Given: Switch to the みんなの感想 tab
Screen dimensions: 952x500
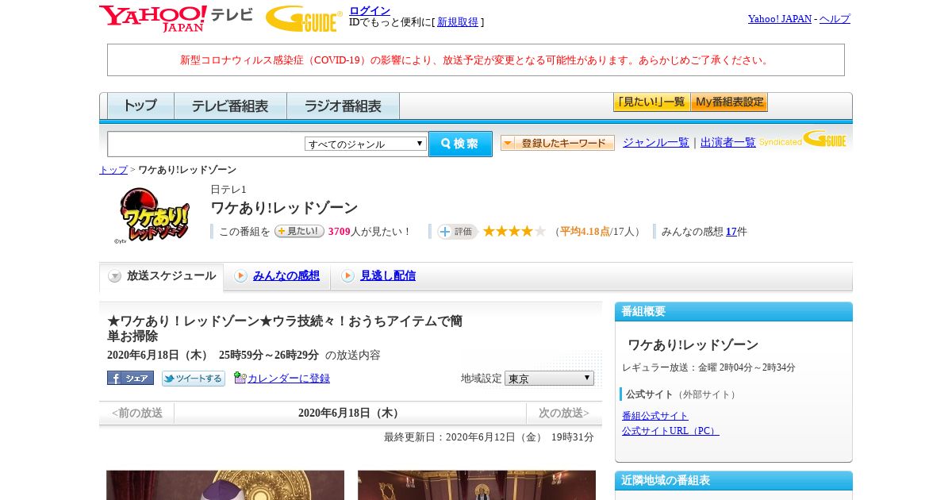Looking at the screenshot, I should point(286,275).
